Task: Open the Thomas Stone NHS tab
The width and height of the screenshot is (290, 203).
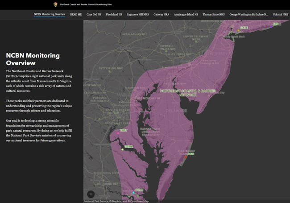Action: coord(214,15)
